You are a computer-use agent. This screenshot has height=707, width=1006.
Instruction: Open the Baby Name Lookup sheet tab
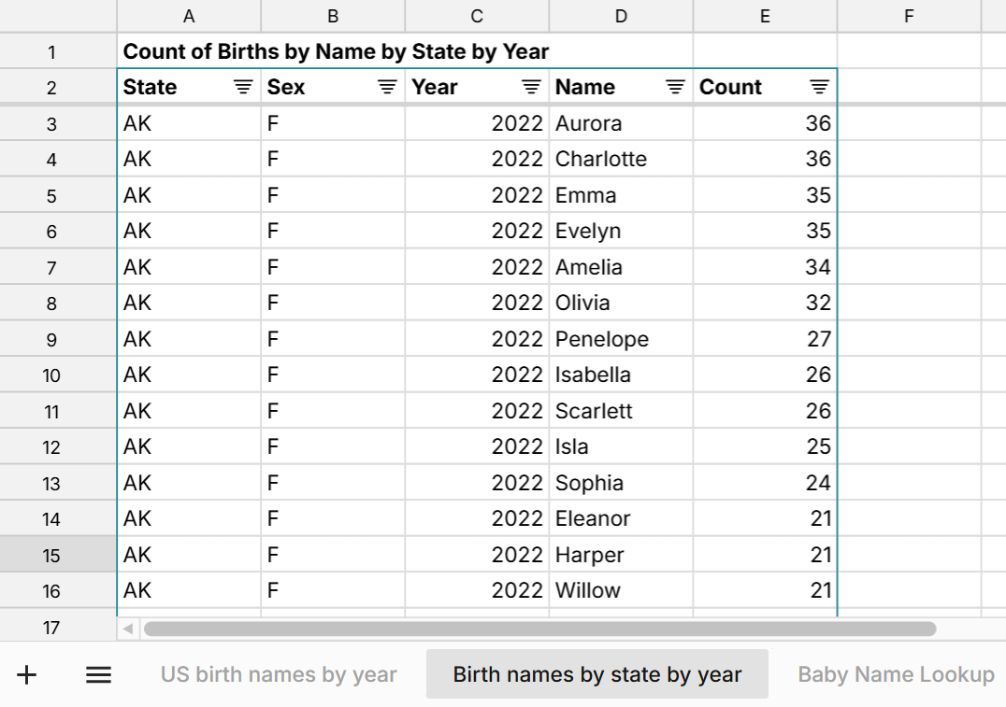click(894, 674)
